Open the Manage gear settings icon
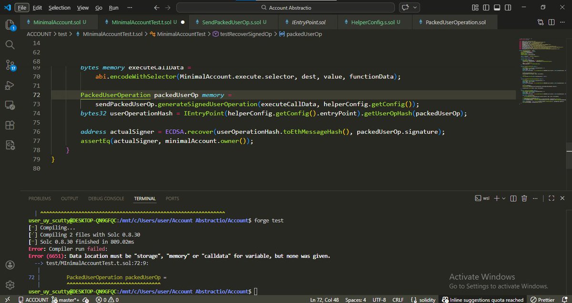Viewport: 572px width, 303px height. [x=10, y=285]
